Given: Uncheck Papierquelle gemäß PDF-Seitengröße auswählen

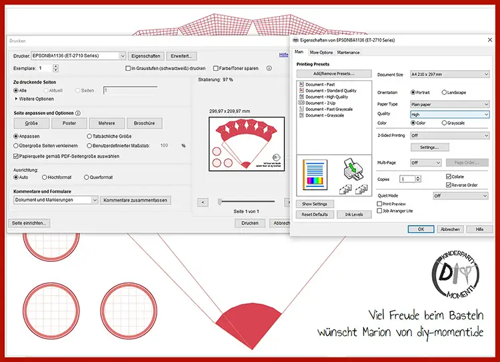Looking at the screenshot, I should pos(15,156).
